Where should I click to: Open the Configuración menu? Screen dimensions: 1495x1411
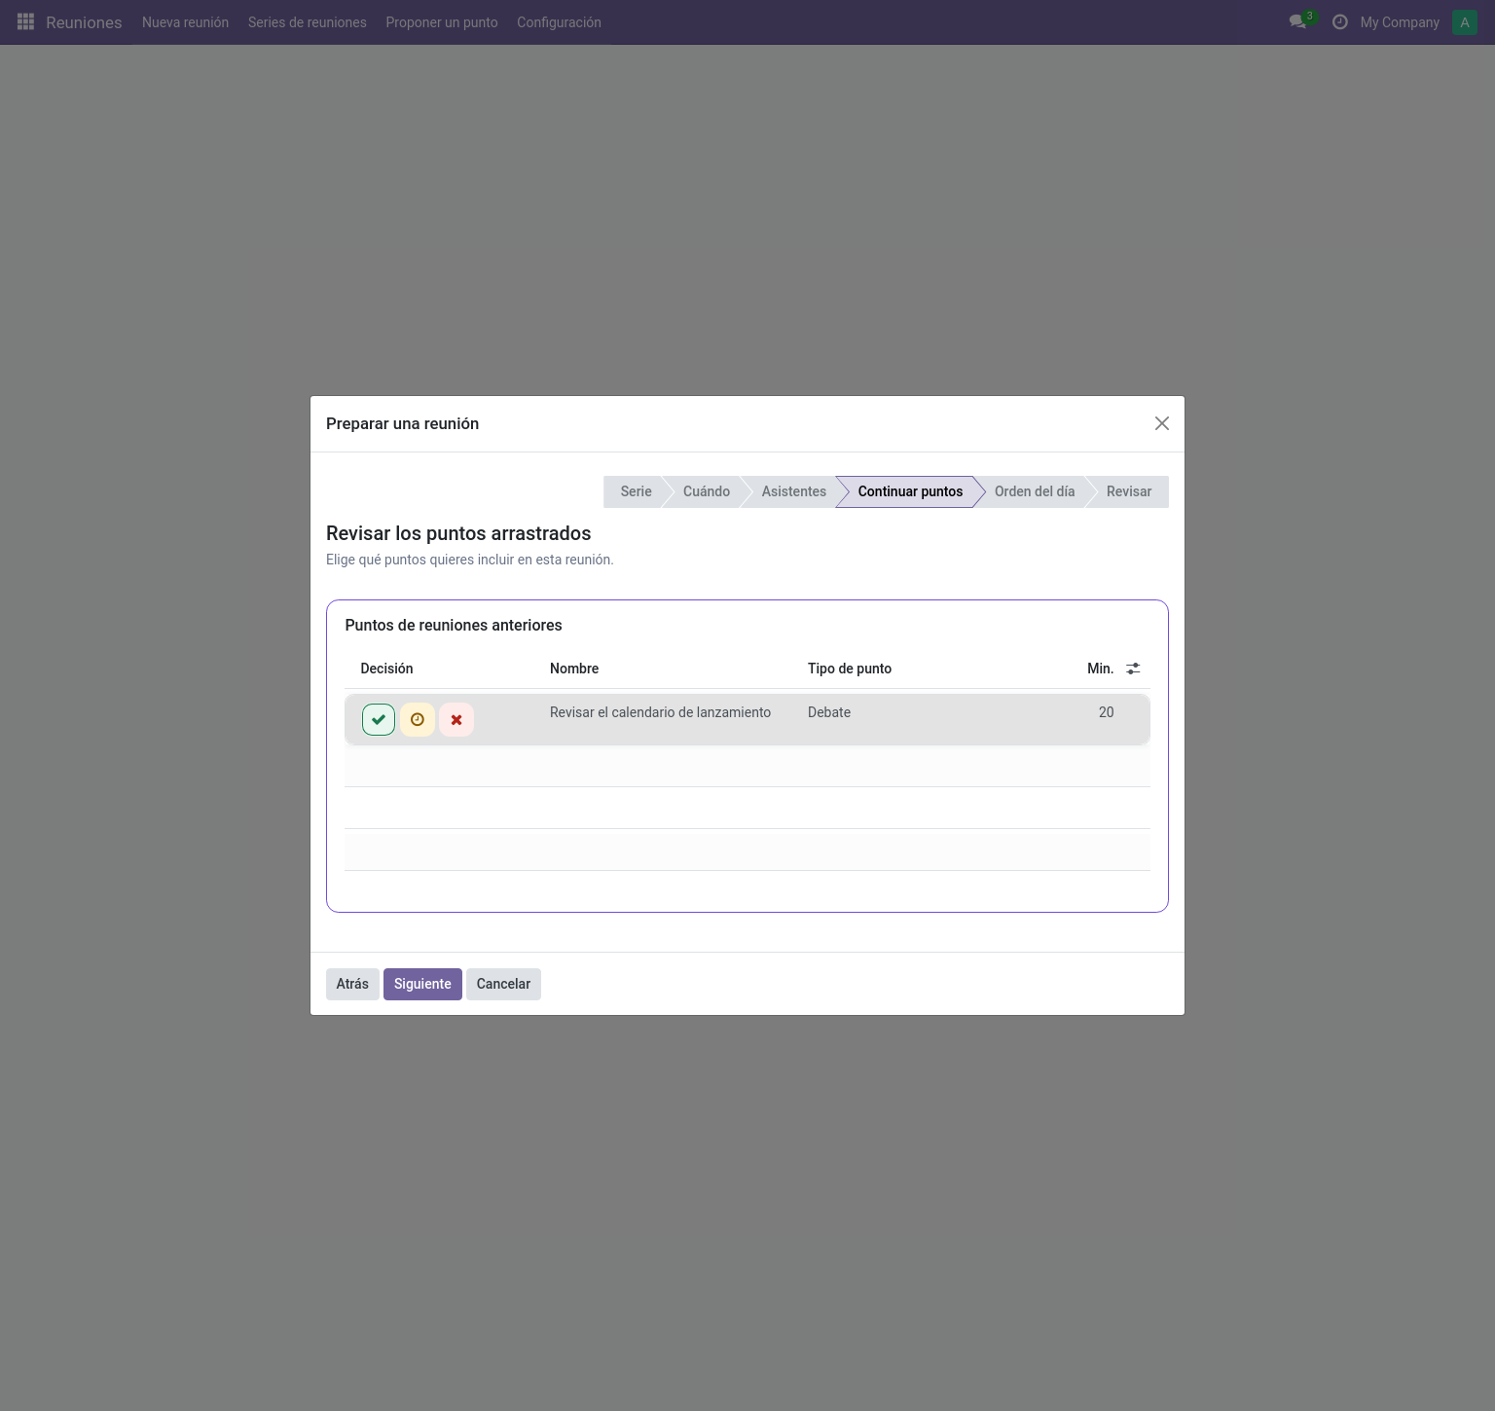[559, 22]
